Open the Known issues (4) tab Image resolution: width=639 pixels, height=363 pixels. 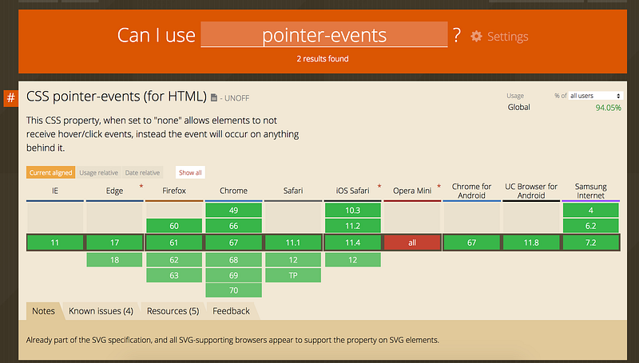pyautogui.click(x=101, y=311)
